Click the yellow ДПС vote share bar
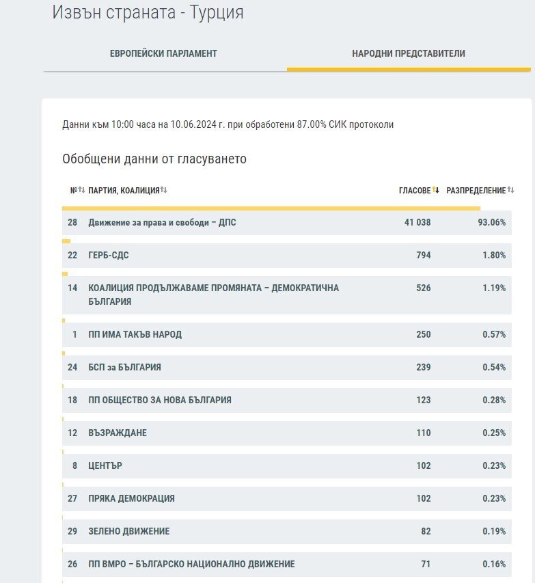This screenshot has height=583, width=535. click(x=271, y=208)
